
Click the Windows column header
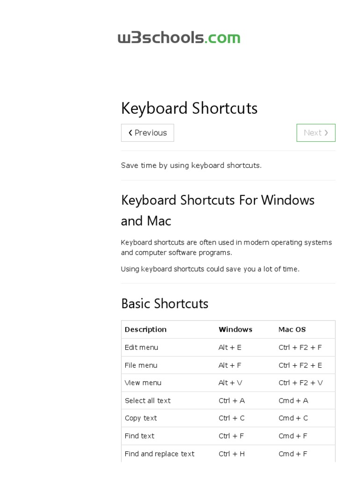click(235, 329)
